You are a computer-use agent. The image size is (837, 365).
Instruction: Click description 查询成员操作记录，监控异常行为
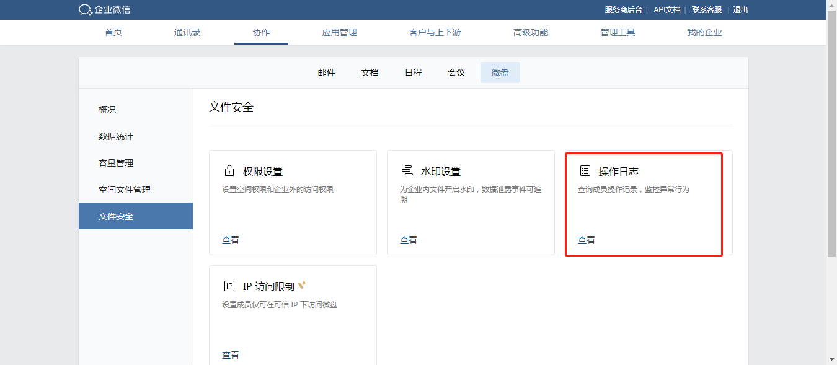click(634, 190)
